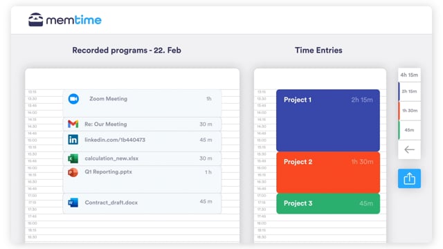Select the orange Project 2 time entry
Screen dimensions: 443x249
(328, 172)
